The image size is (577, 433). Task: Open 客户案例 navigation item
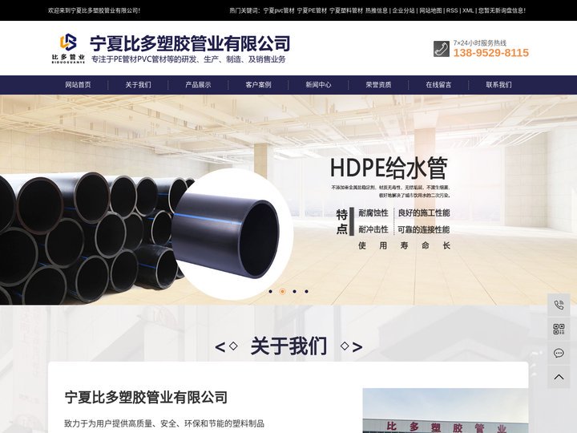258,85
